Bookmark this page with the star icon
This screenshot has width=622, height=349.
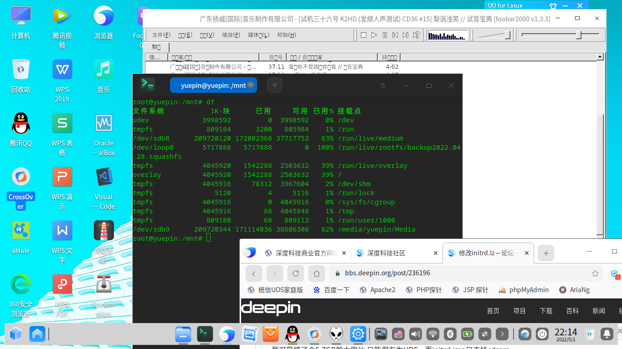click(595, 273)
